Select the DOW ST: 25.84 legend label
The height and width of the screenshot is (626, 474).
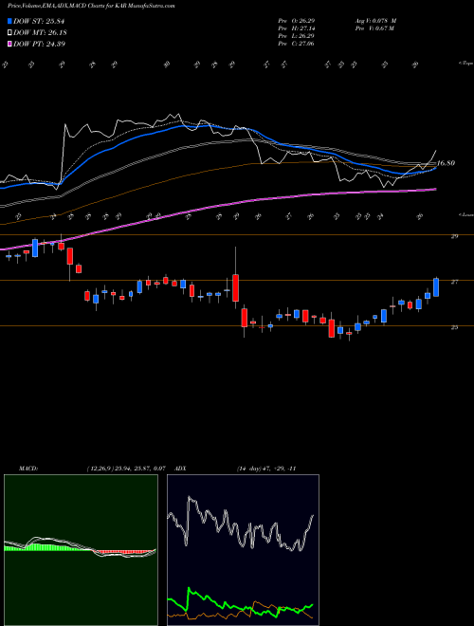pos(39,22)
